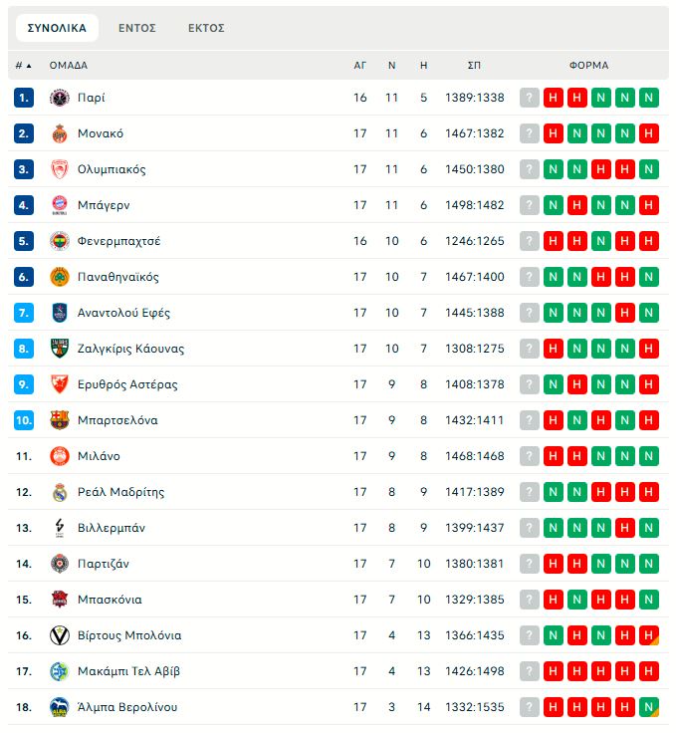Click Μιλάνο's points difference 1468:1468
676x733 pixels.
tap(475, 456)
